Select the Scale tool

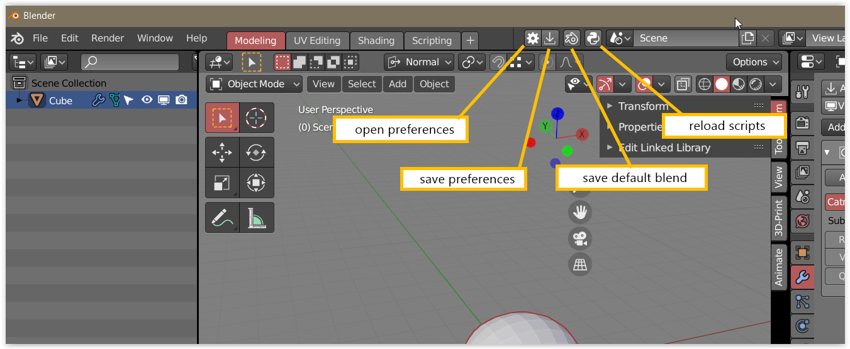click(x=222, y=183)
